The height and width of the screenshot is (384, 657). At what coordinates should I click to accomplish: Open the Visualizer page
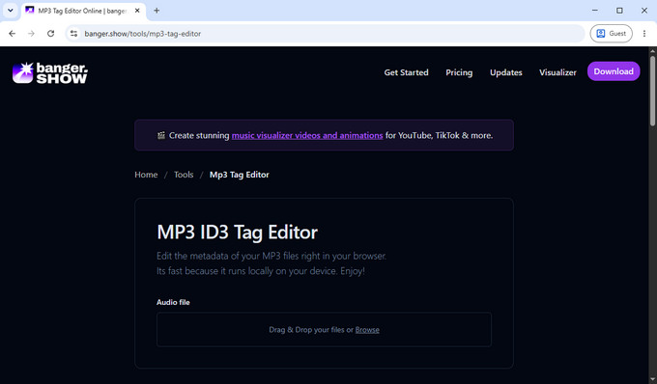[557, 72]
